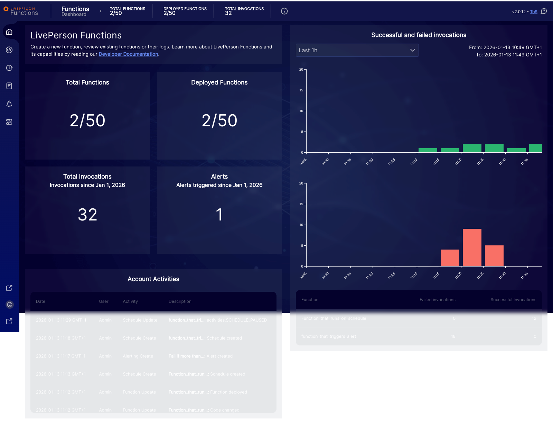Click the info circle icon in header
The height and width of the screenshot is (424, 553).
pos(284,11)
